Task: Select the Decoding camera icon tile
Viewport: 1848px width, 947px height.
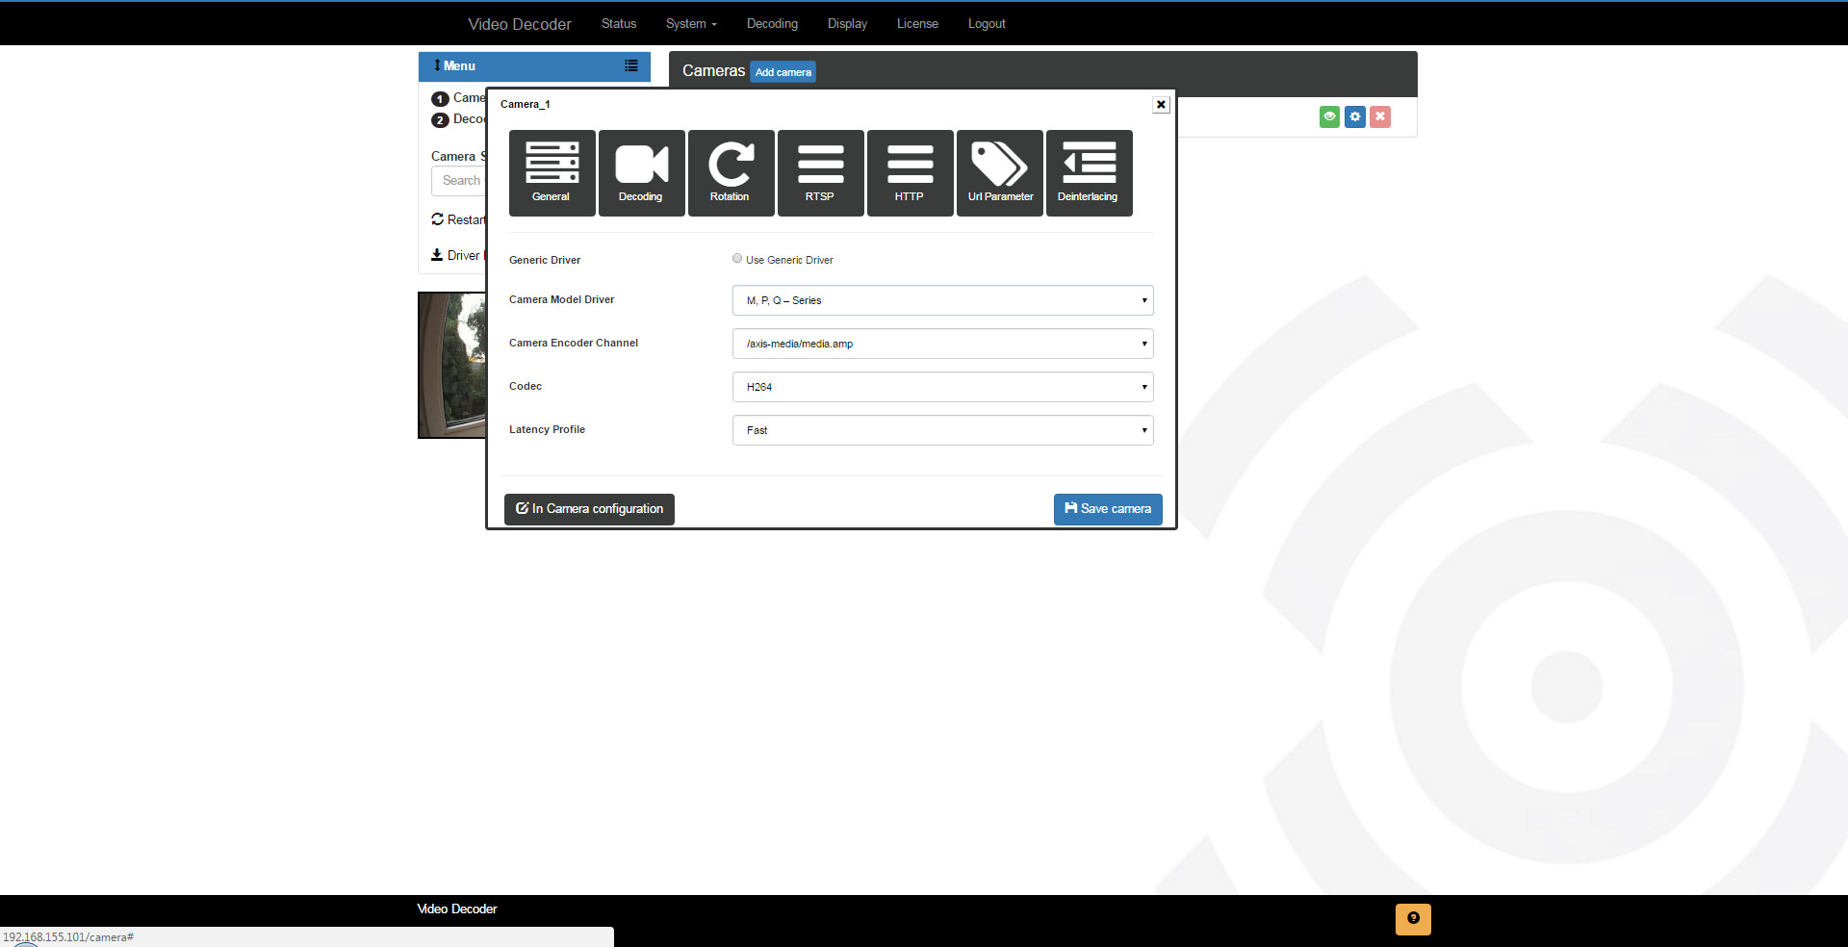Action: [641, 173]
